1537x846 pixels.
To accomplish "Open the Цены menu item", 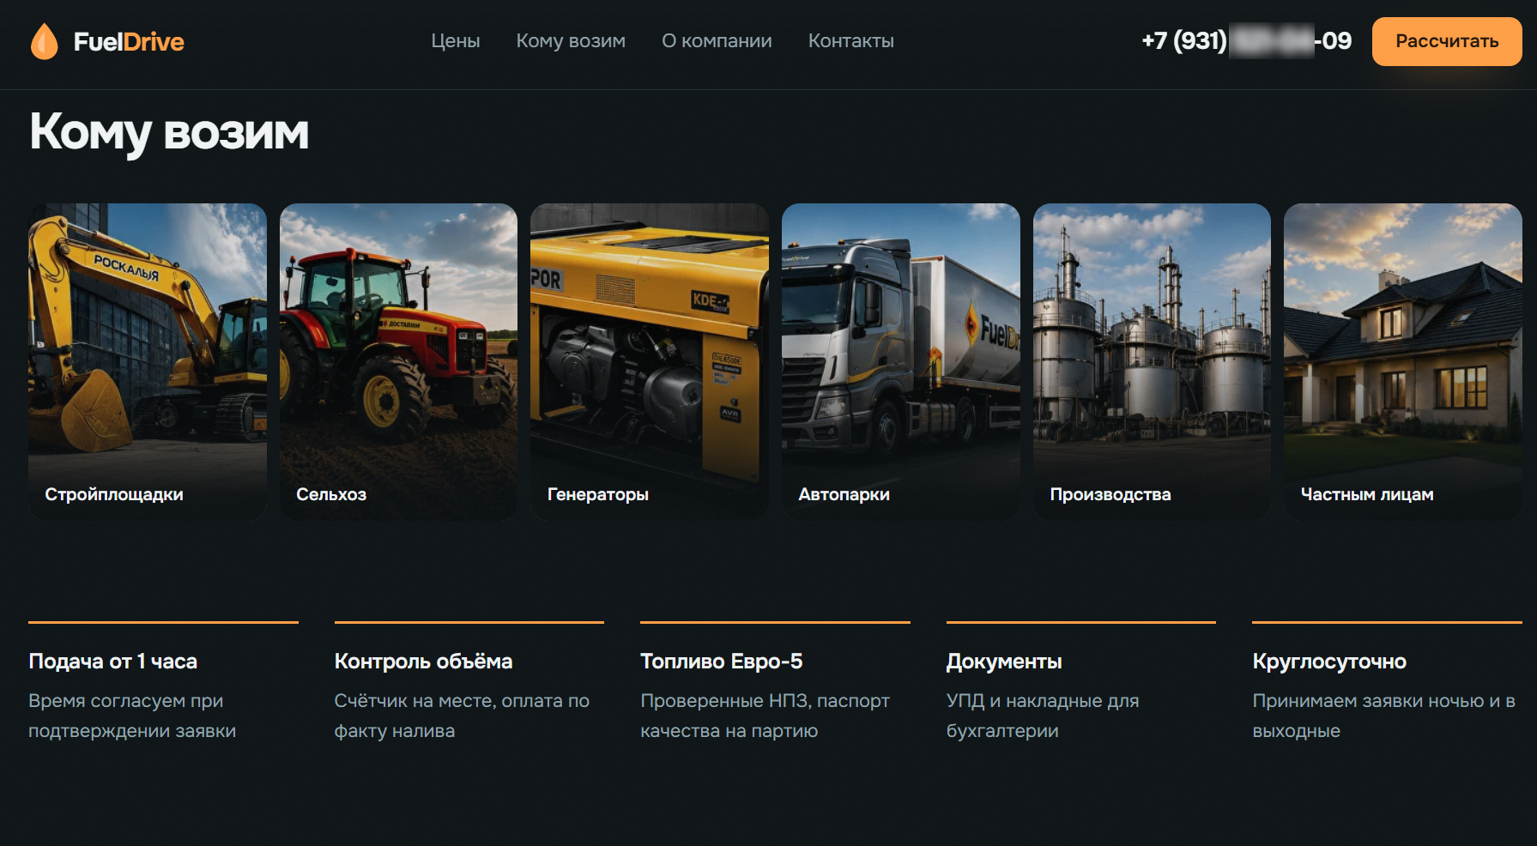I will pyautogui.click(x=456, y=41).
